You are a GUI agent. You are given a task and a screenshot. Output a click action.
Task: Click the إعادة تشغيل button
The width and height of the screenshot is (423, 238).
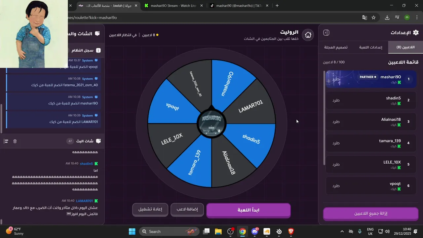(150, 210)
